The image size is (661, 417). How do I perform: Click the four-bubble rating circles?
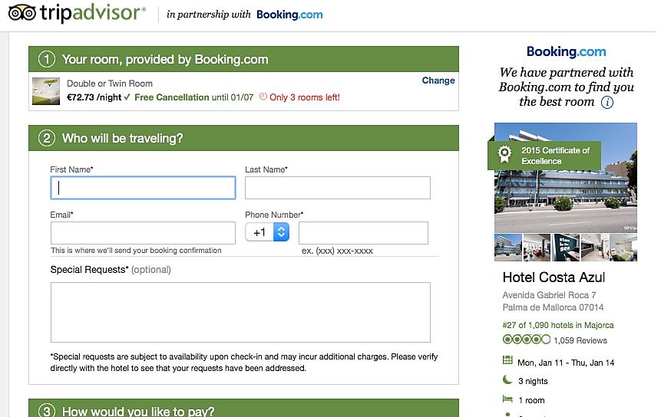click(x=526, y=340)
